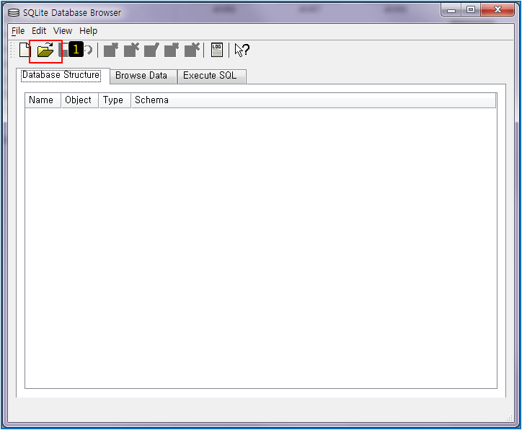The width and height of the screenshot is (522, 430).
Task: Click the Delete Index toolbar icon
Action: 192,50
